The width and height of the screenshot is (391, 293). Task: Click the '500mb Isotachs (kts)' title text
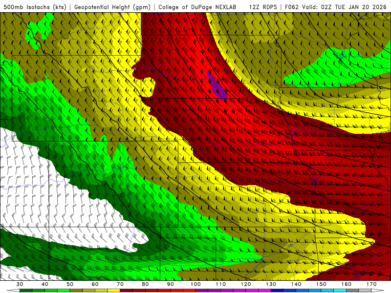click(x=35, y=7)
